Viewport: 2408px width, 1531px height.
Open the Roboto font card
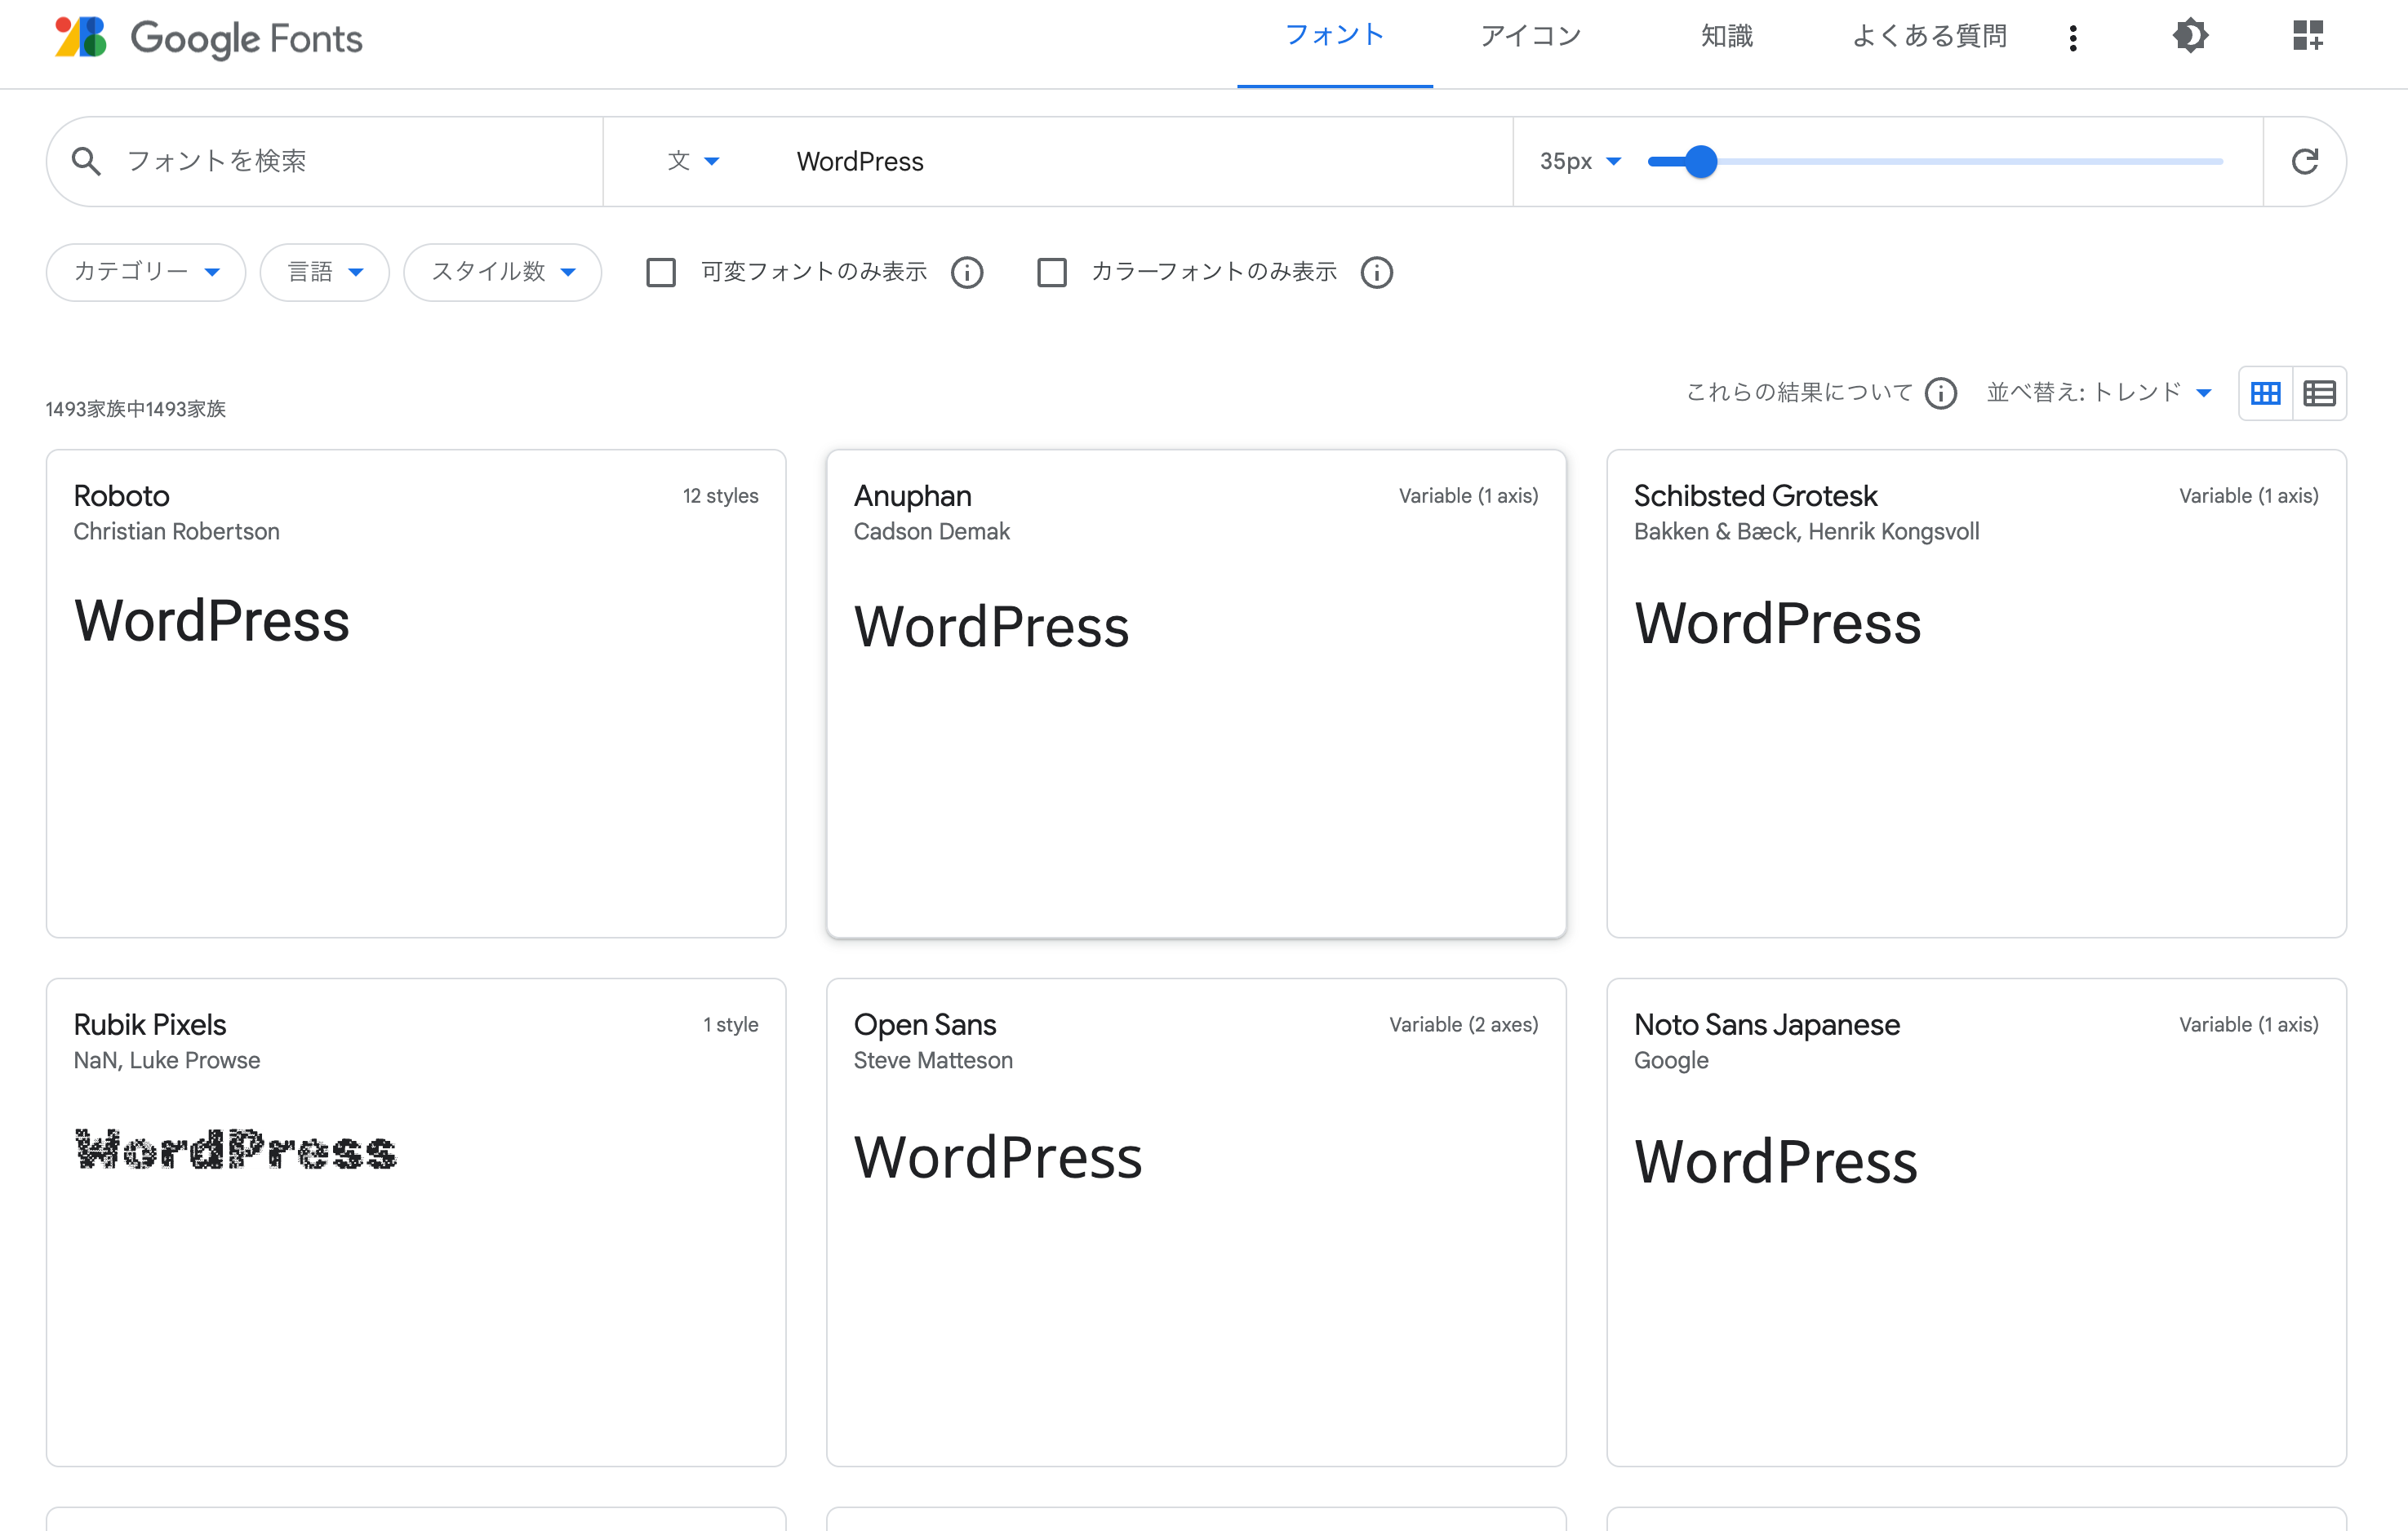click(416, 693)
